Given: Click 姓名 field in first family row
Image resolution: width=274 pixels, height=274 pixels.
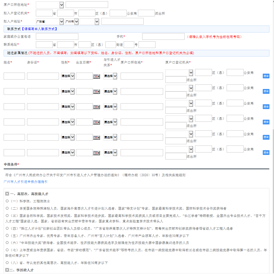Looking at the screenshot, I should click(x=14, y=76).
